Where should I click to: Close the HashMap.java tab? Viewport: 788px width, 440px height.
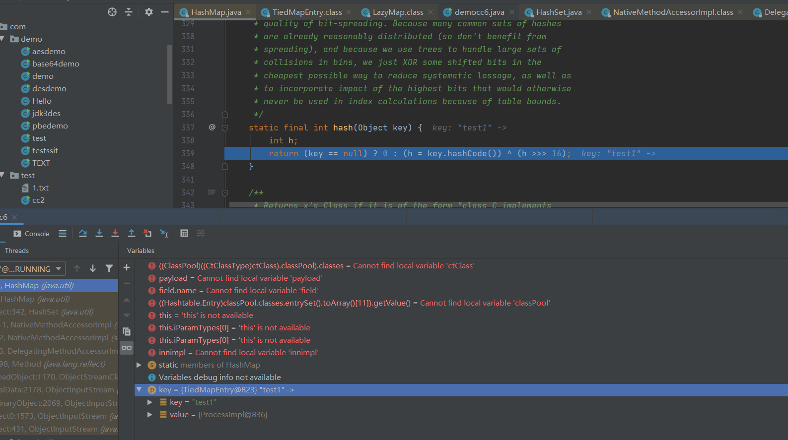(x=248, y=12)
